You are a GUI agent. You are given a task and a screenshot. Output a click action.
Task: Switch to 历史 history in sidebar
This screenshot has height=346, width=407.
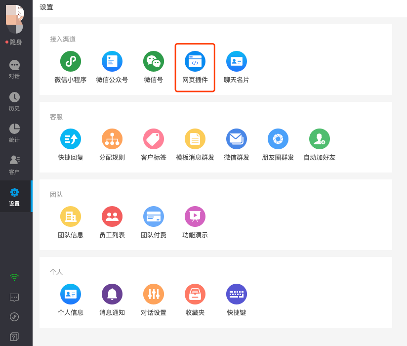(14, 101)
